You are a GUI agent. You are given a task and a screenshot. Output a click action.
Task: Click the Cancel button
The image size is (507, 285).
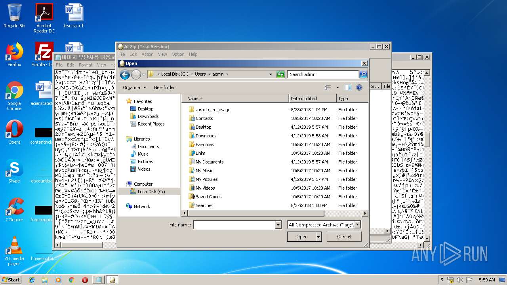344,237
